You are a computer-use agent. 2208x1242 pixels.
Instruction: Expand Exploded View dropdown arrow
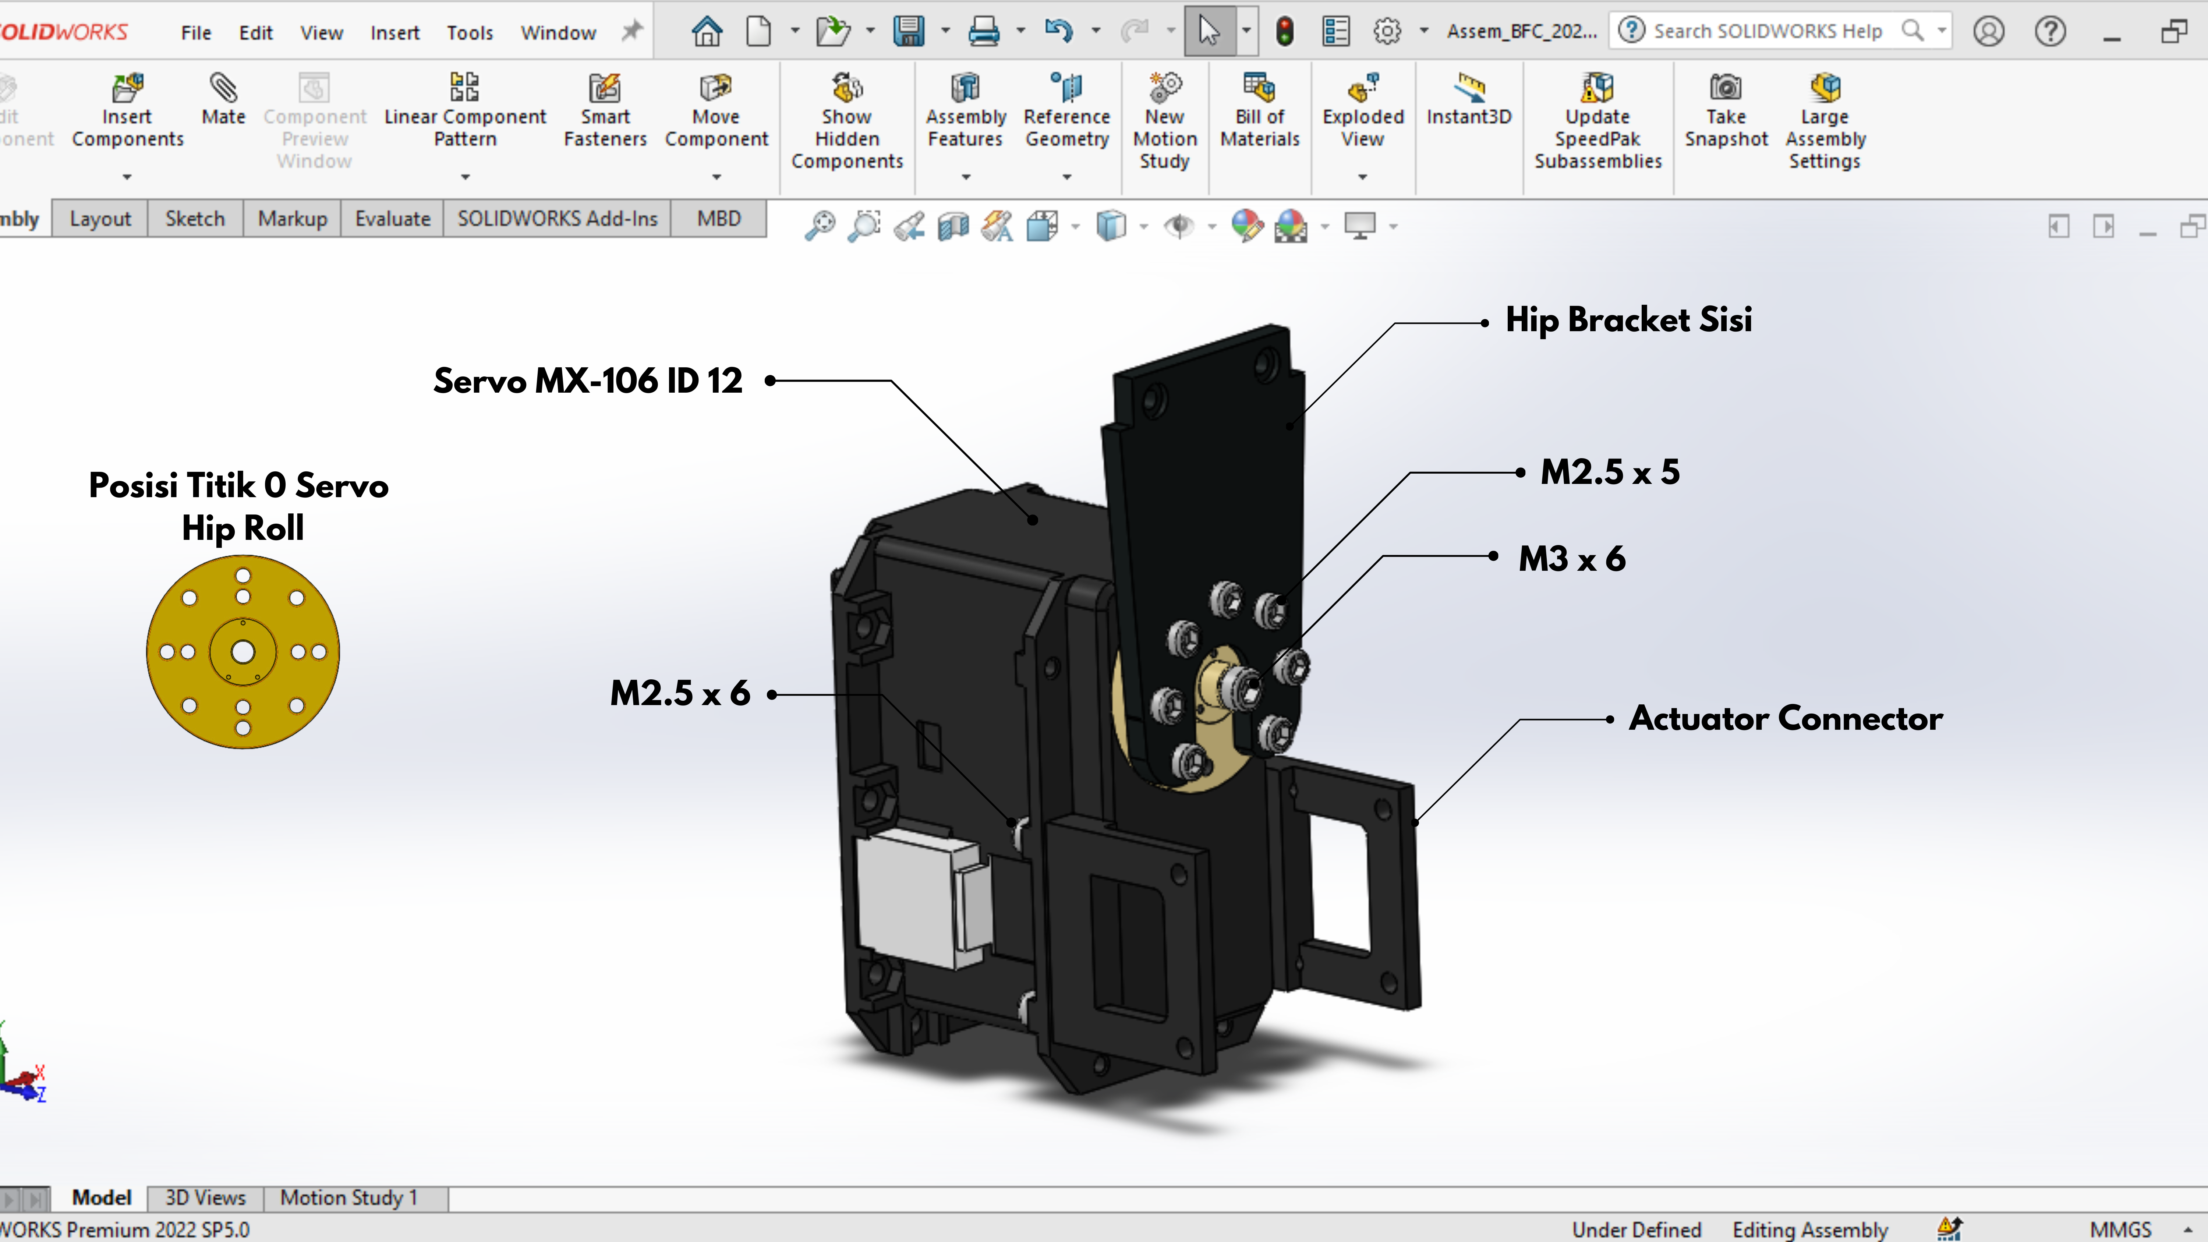1363,177
